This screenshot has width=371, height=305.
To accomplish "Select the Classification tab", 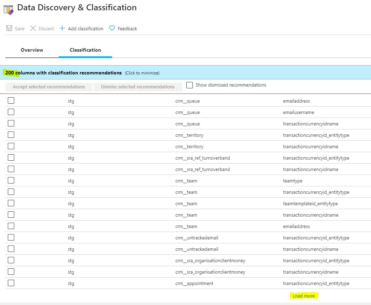I will [85, 50].
